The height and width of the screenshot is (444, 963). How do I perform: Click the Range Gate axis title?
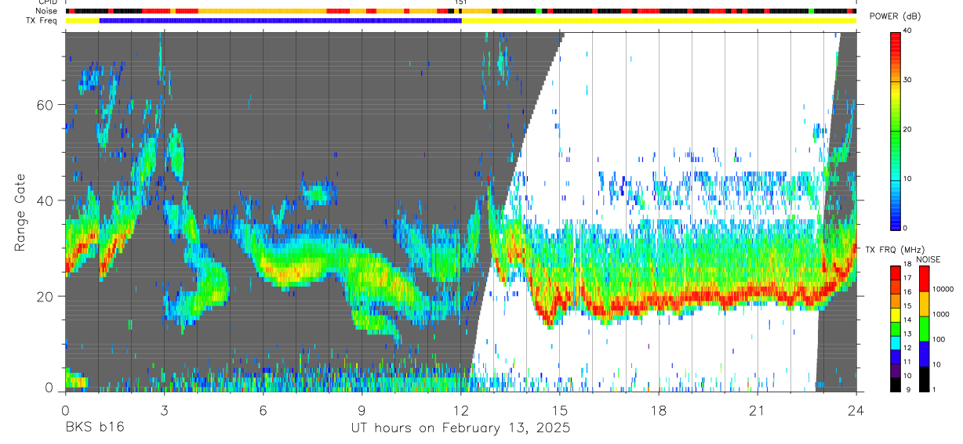click(20, 213)
